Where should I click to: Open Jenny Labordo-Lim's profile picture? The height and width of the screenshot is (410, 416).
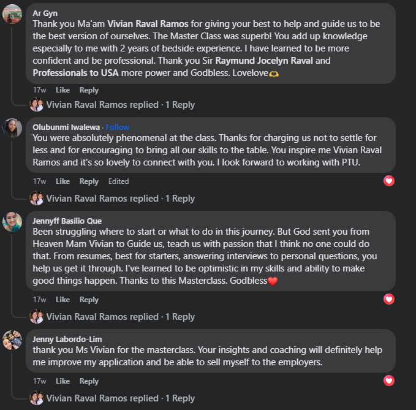click(13, 340)
